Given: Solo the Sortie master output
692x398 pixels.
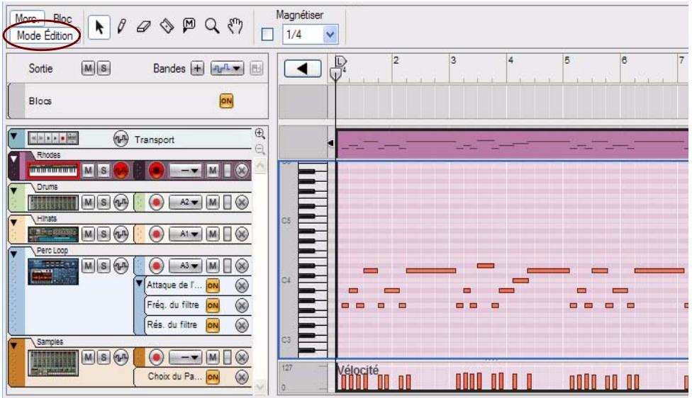Looking at the screenshot, I should 104,68.
